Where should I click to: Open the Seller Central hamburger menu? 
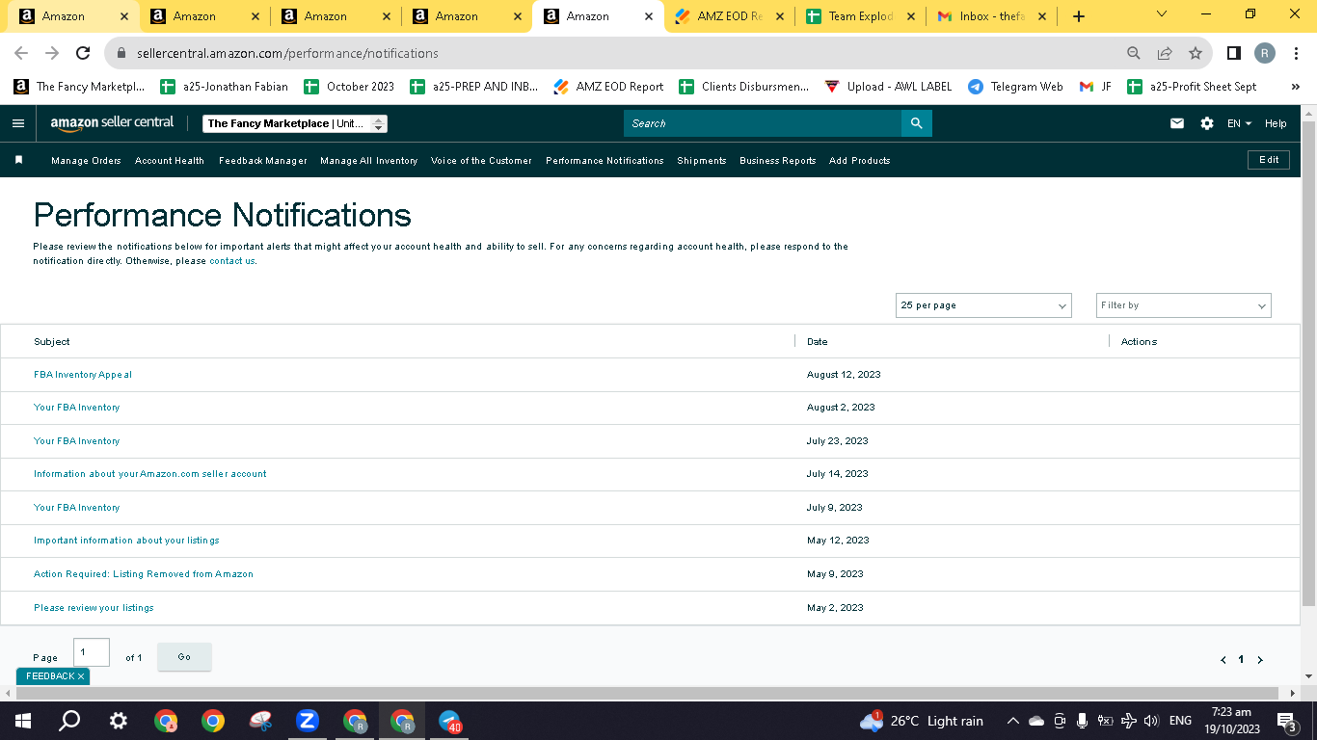[18, 123]
